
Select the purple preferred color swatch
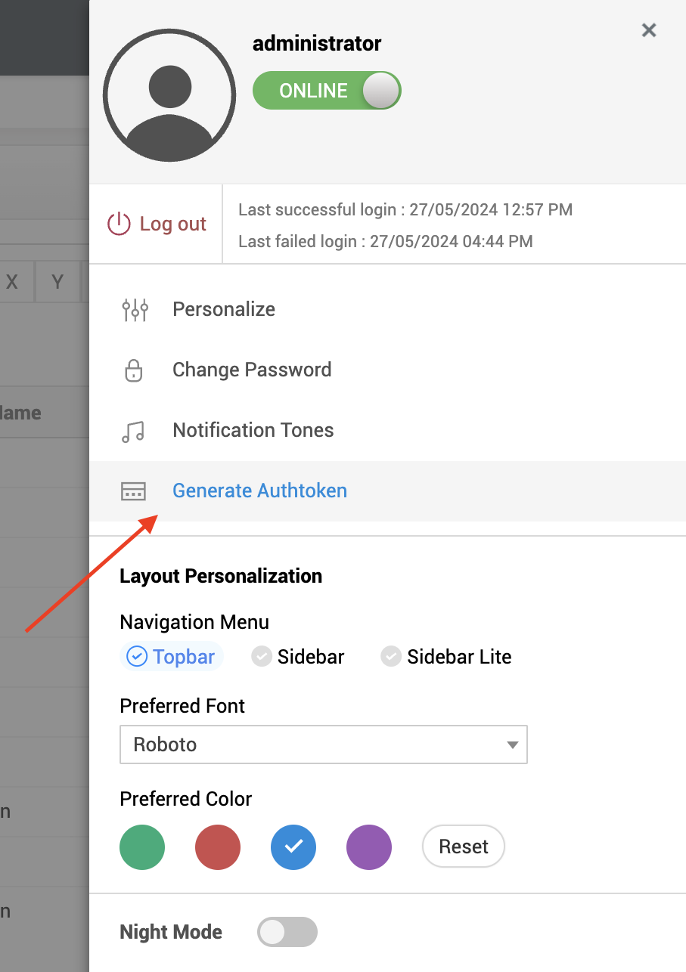[369, 847]
